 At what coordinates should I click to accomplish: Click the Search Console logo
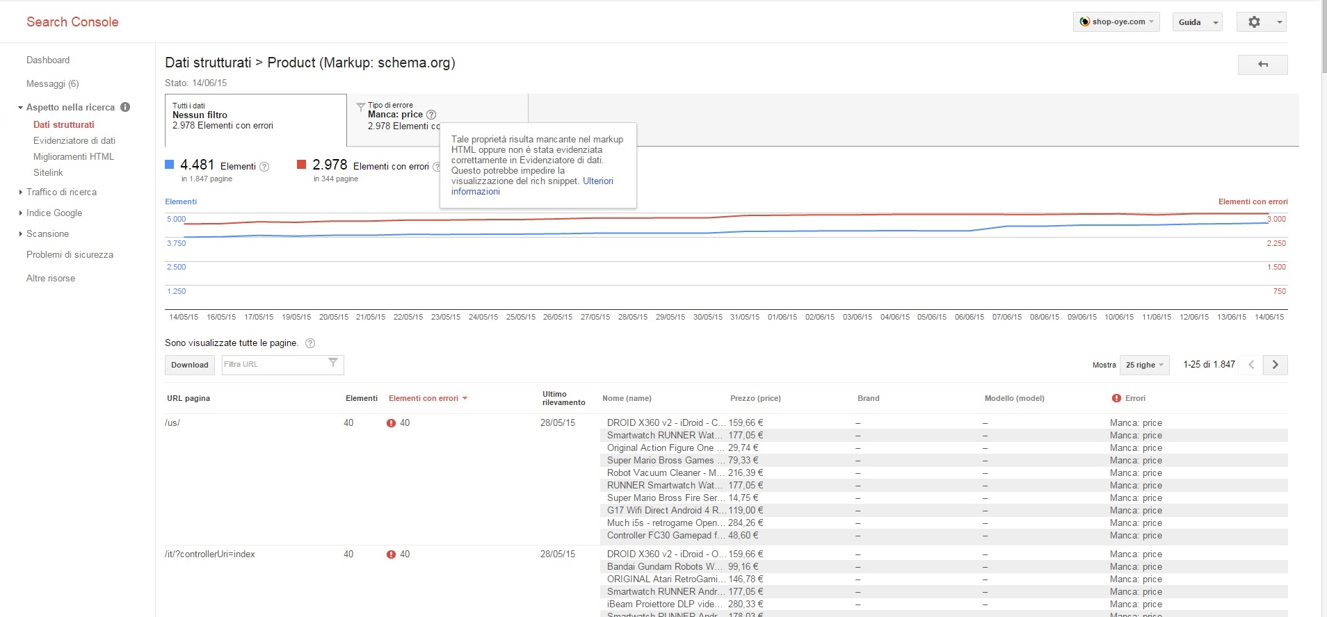(72, 22)
